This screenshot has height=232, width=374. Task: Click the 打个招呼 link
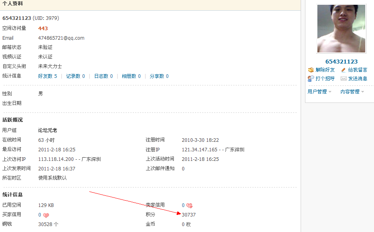point(325,79)
